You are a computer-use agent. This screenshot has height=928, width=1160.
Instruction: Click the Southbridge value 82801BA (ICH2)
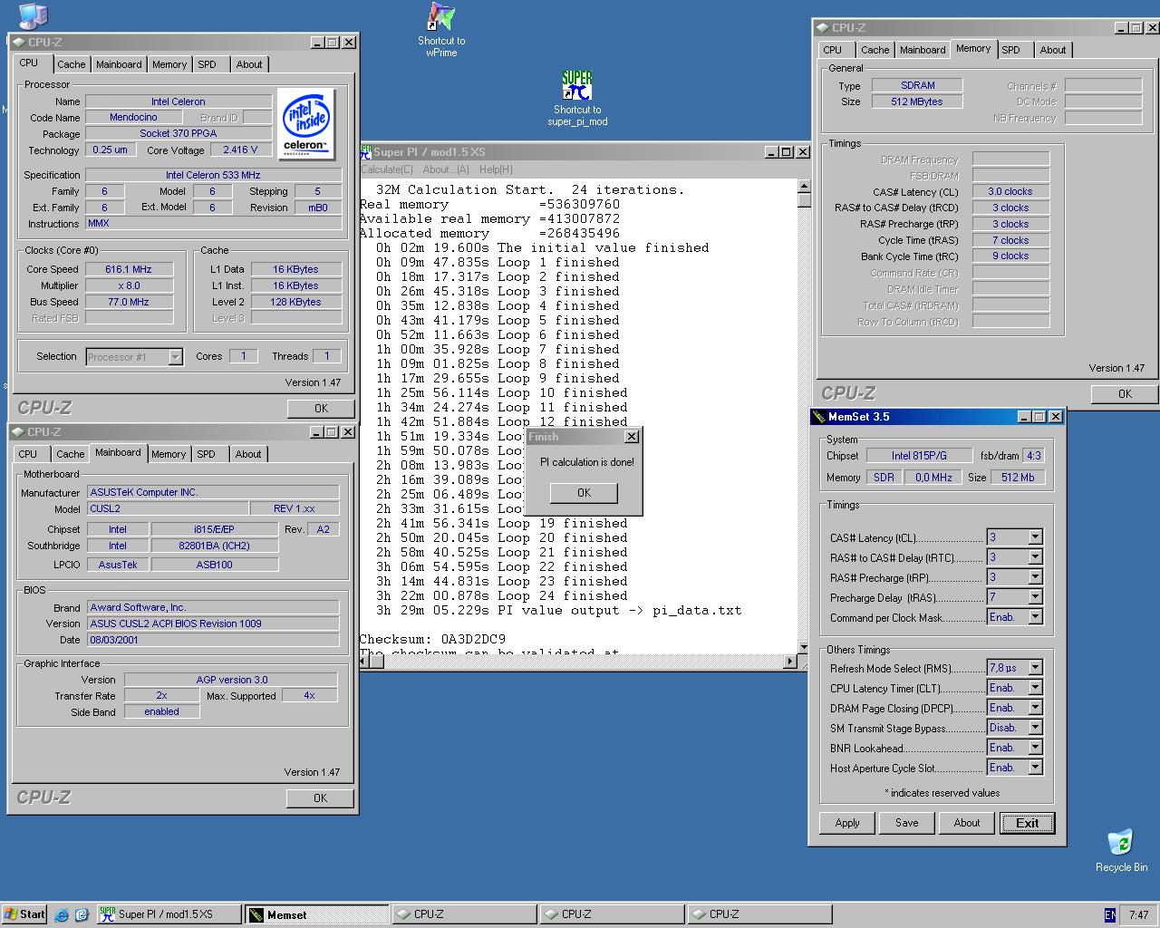214,546
